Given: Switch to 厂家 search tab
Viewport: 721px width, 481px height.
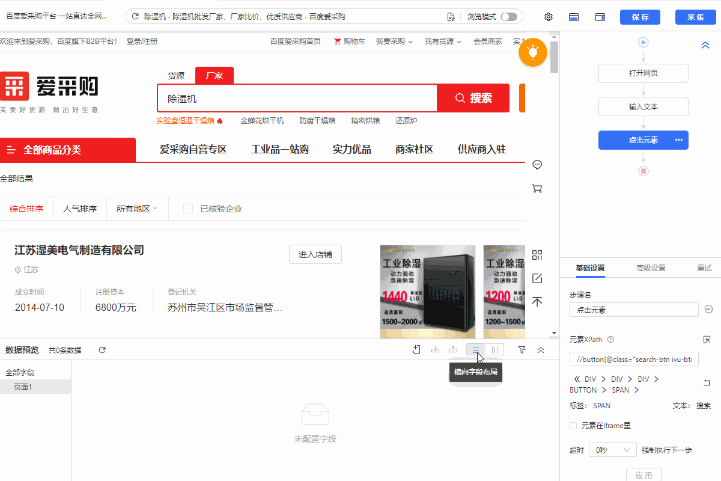Looking at the screenshot, I should pos(214,76).
